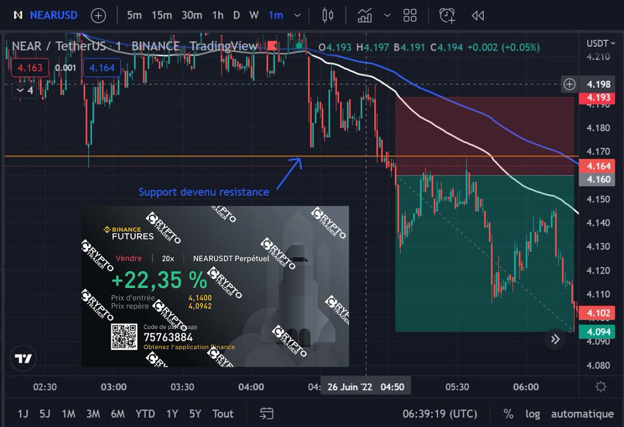624x427 pixels.
Task: Open the go to date calendar icon
Action: coord(266,414)
